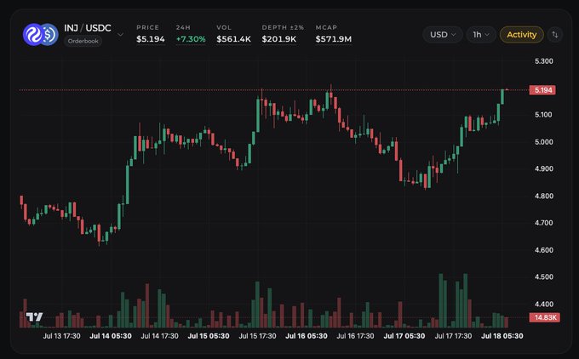Click the MCAP value $571.9M
The width and height of the screenshot is (579, 359).
[334, 39]
